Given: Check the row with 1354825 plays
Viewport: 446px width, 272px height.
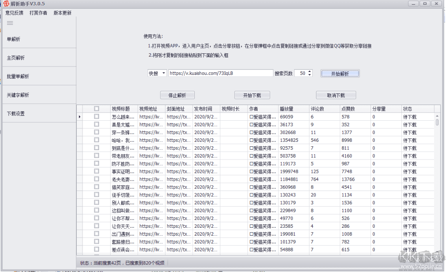Looking at the screenshot, I should click(97, 140).
